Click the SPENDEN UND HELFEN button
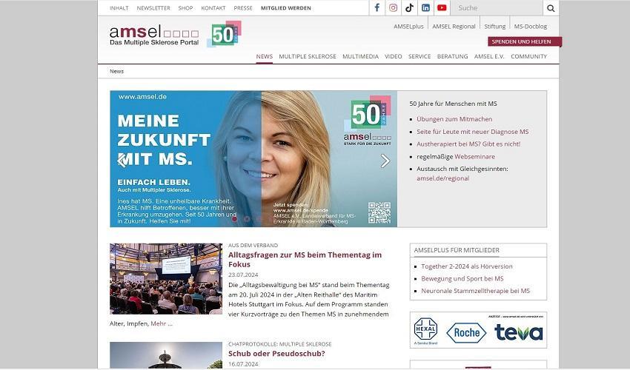Screen dimensions: 630x370 click(x=524, y=41)
